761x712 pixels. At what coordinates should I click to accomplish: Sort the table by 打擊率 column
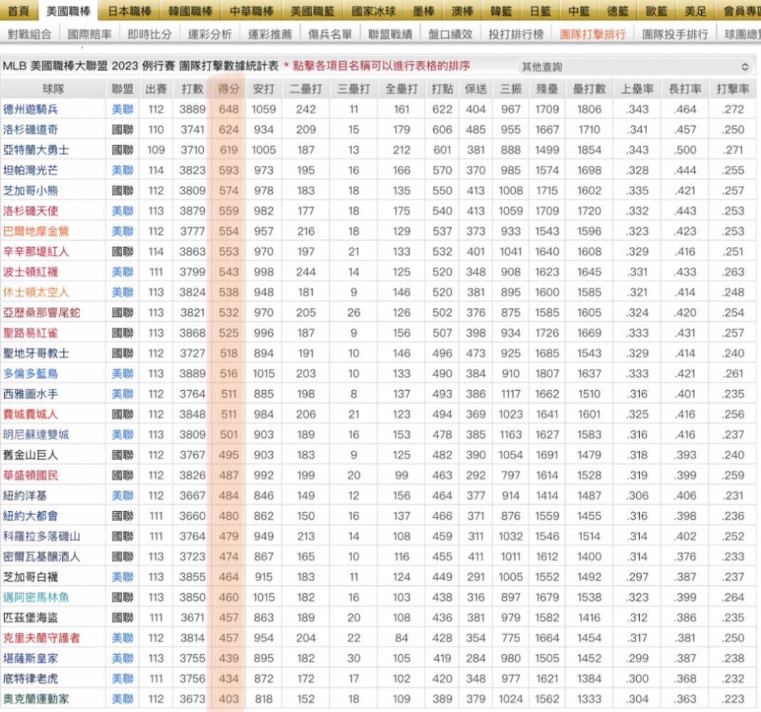click(732, 89)
